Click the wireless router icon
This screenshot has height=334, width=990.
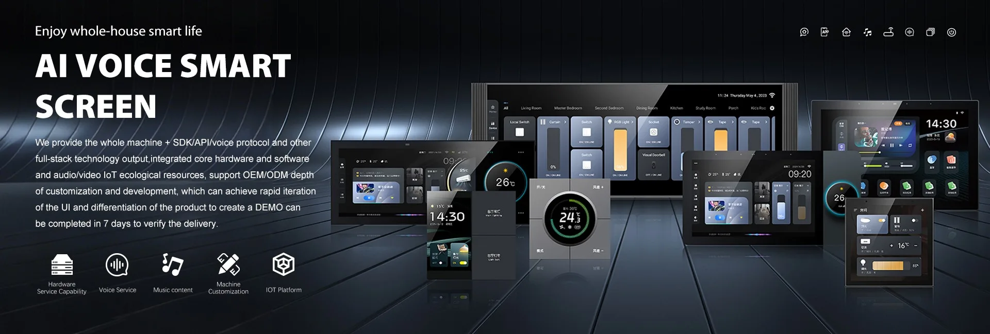pyautogui.click(x=888, y=32)
